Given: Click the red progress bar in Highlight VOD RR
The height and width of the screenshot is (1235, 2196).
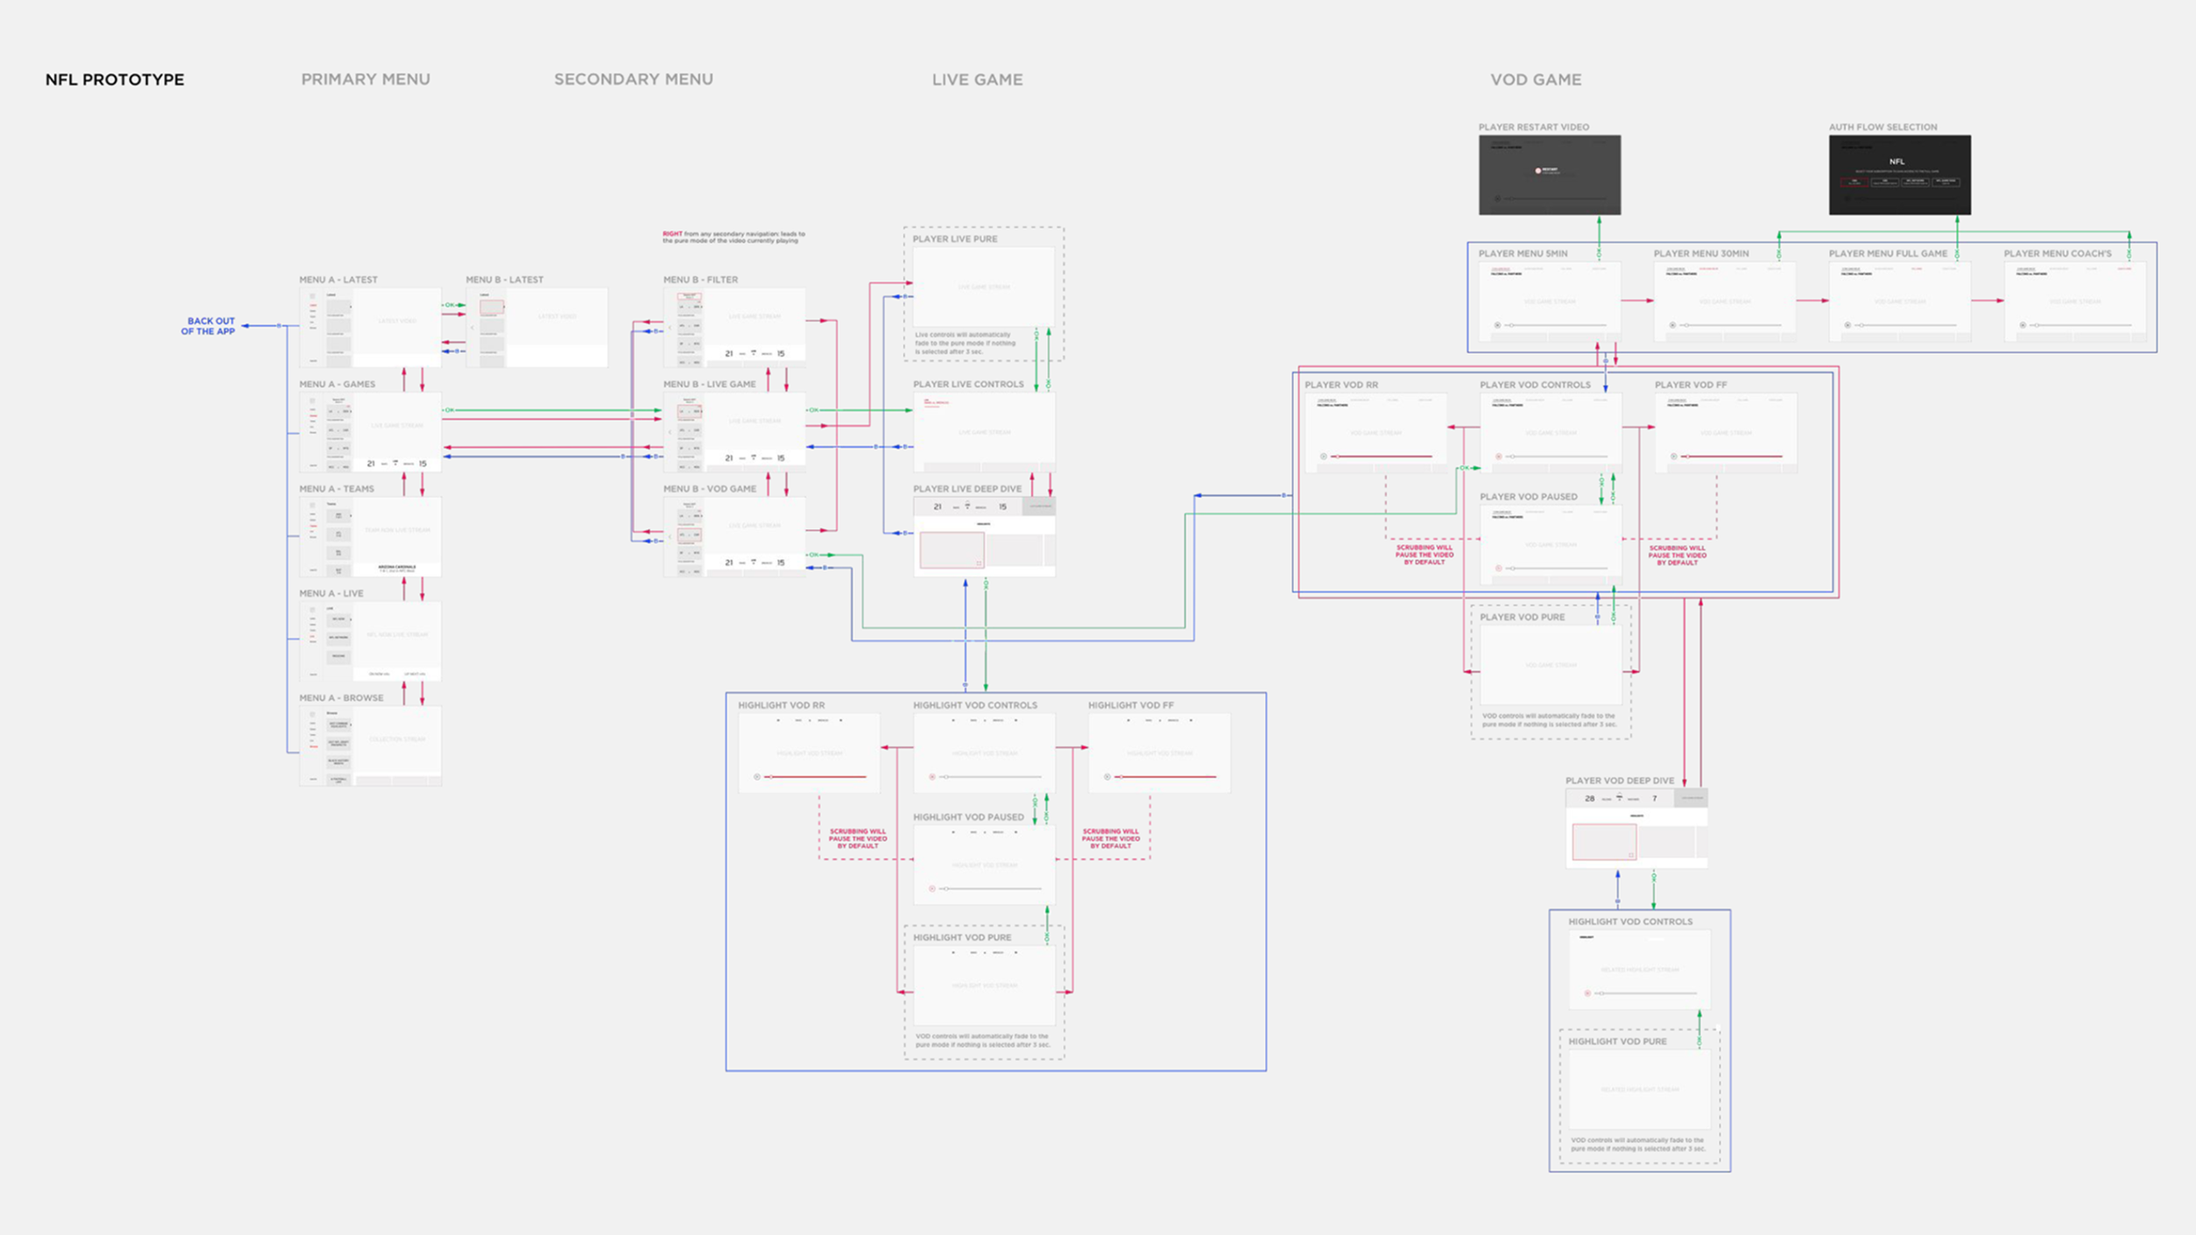Looking at the screenshot, I should coord(817,776).
